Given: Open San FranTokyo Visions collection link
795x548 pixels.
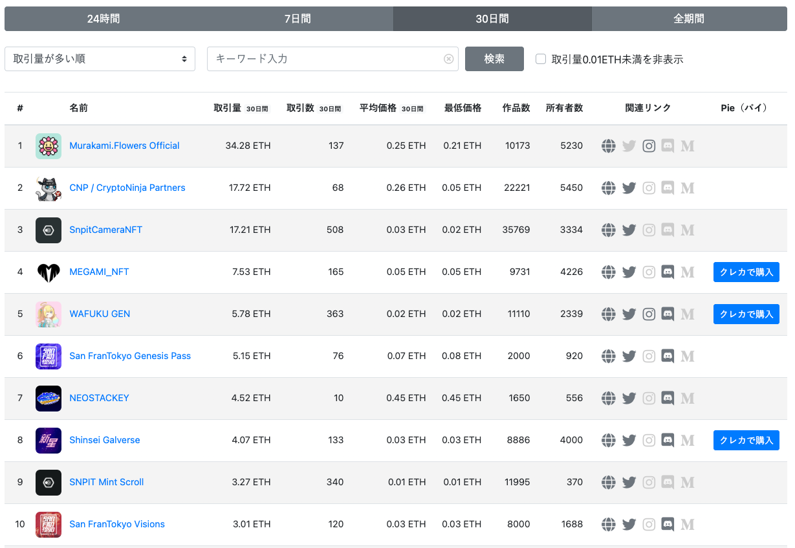Looking at the screenshot, I should pyautogui.click(x=117, y=524).
